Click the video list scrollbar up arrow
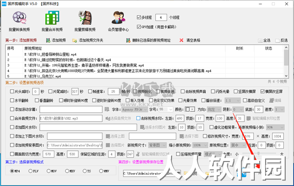This screenshot has height=186, width=294. click(x=286, y=48)
